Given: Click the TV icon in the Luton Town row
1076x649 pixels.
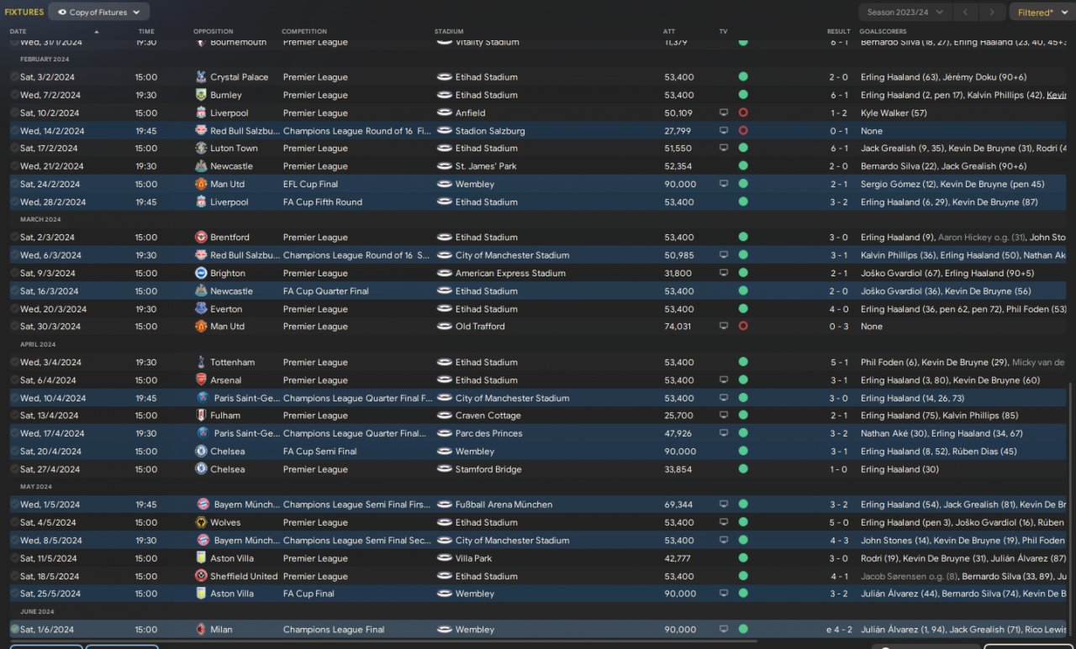Looking at the screenshot, I should click(x=723, y=149).
